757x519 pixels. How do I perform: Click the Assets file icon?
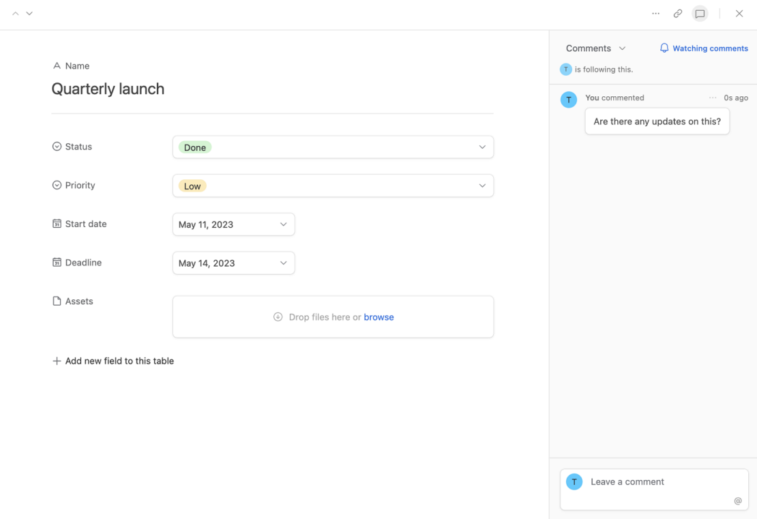coord(56,301)
